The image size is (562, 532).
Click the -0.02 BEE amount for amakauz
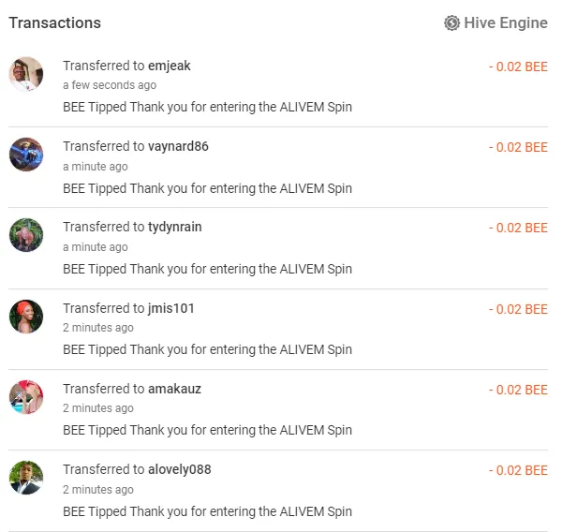pyautogui.click(x=518, y=390)
